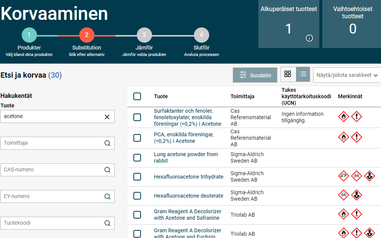Screen dimensions: 381x238
Task: Check the Hexafluoroacetone trihydrate row
Action: point(137,177)
